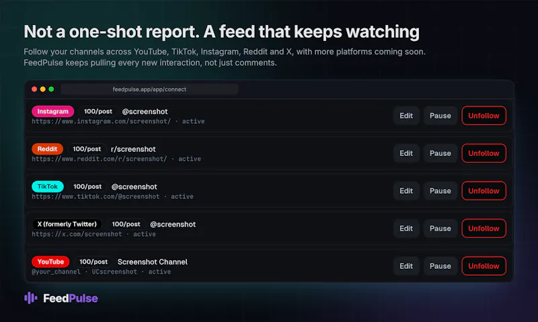538x322 pixels.
Task: Pause the Reddit r/screenshot feed
Action: coord(440,153)
